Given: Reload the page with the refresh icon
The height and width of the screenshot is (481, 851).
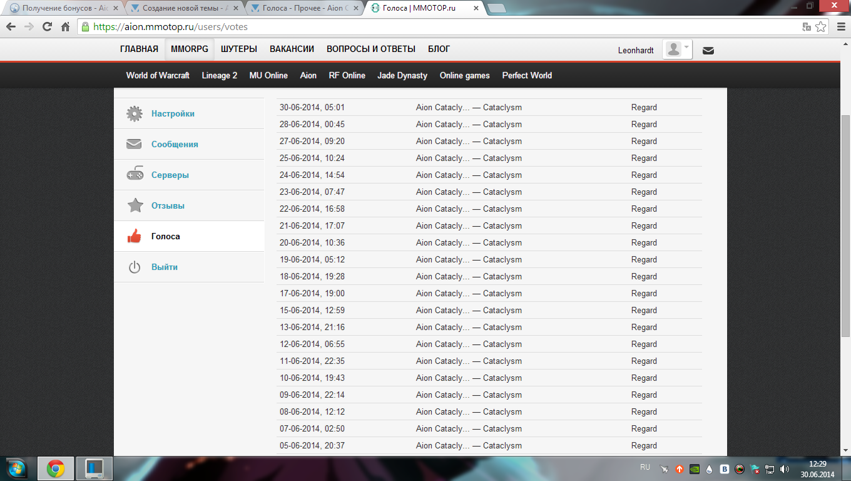Looking at the screenshot, I should (x=47, y=27).
